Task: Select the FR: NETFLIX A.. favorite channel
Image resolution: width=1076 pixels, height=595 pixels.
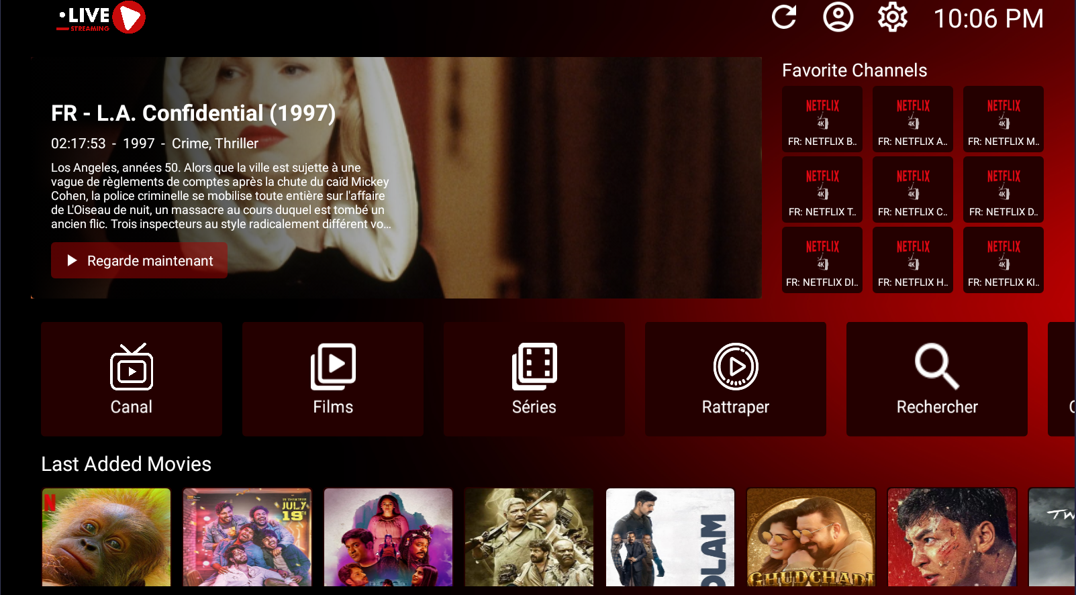Action: 913,119
